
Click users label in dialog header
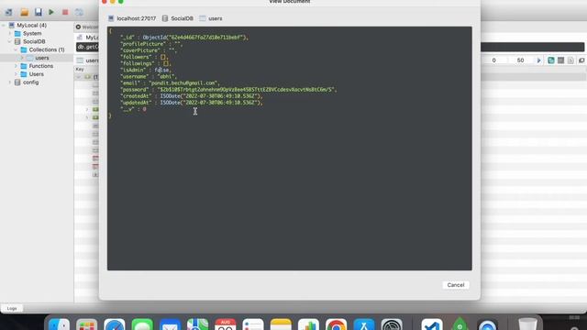point(216,18)
